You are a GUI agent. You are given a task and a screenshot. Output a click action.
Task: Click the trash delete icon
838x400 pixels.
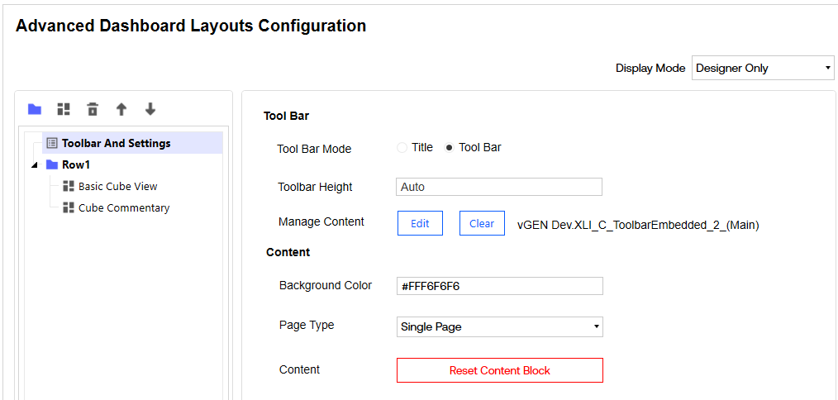[93, 109]
